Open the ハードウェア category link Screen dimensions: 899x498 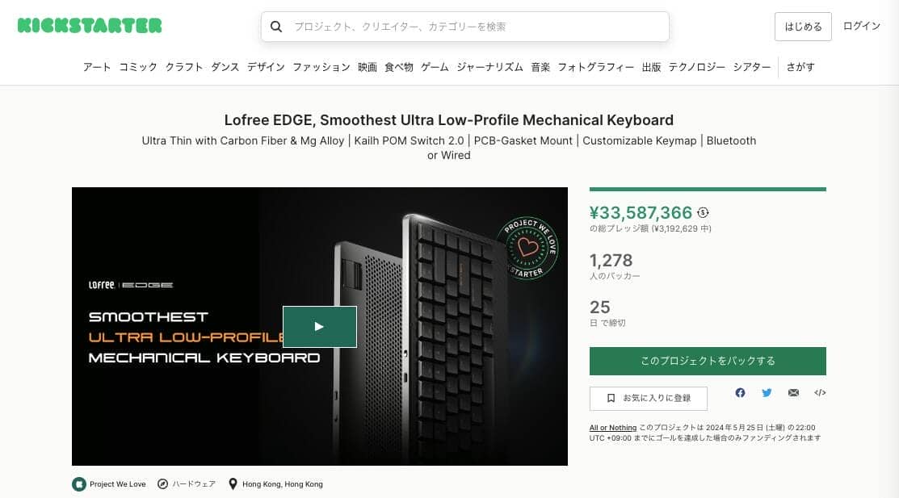tap(194, 484)
